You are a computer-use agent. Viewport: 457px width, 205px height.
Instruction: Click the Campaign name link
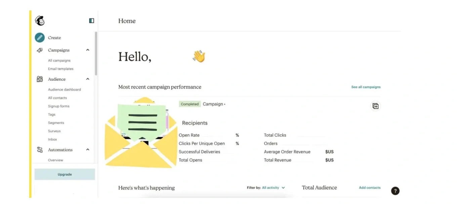(x=213, y=104)
